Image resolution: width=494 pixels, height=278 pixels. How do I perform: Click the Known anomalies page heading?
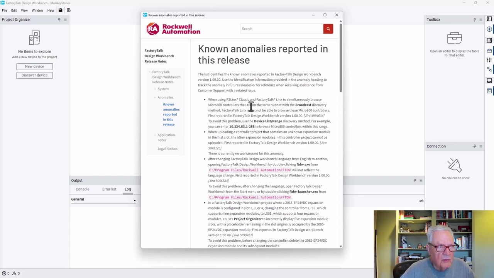coord(263,54)
